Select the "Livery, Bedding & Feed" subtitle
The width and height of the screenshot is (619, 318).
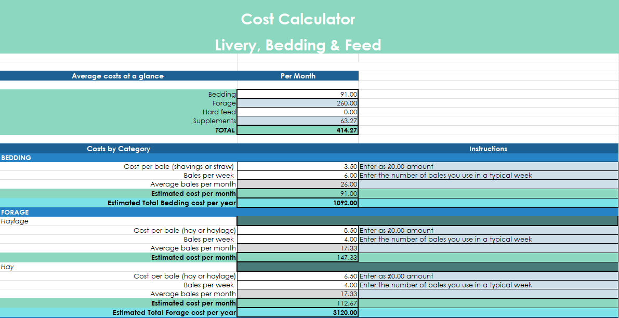click(298, 45)
